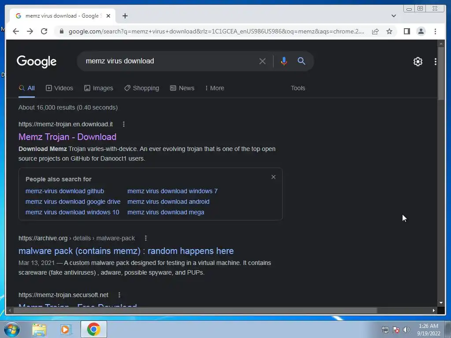This screenshot has height=338, width=451.
Task: Search memz virus download windows 10
Action: [72, 212]
